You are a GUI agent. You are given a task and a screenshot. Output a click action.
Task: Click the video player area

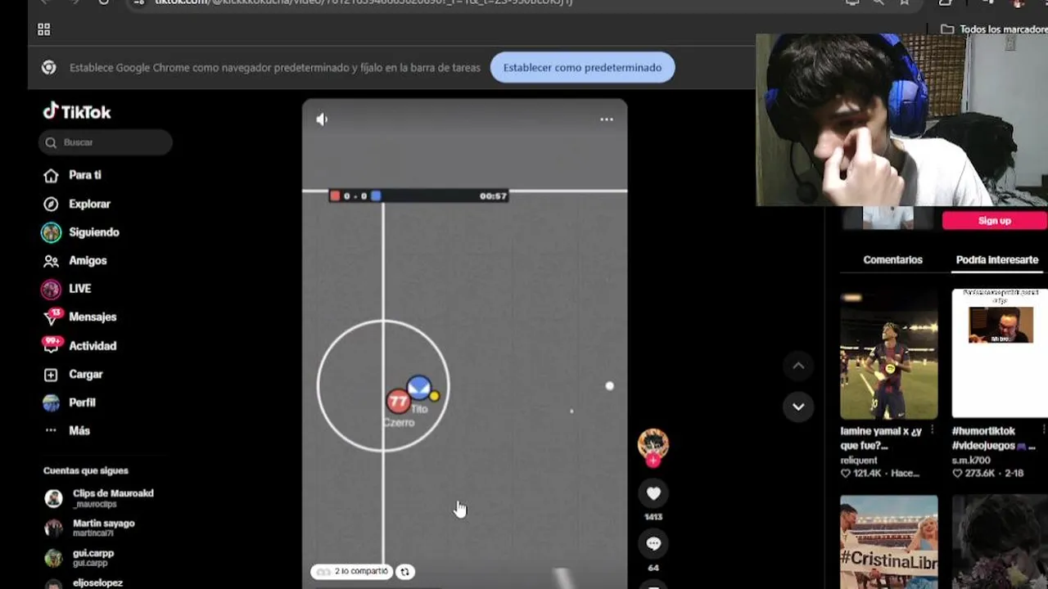tap(464, 344)
